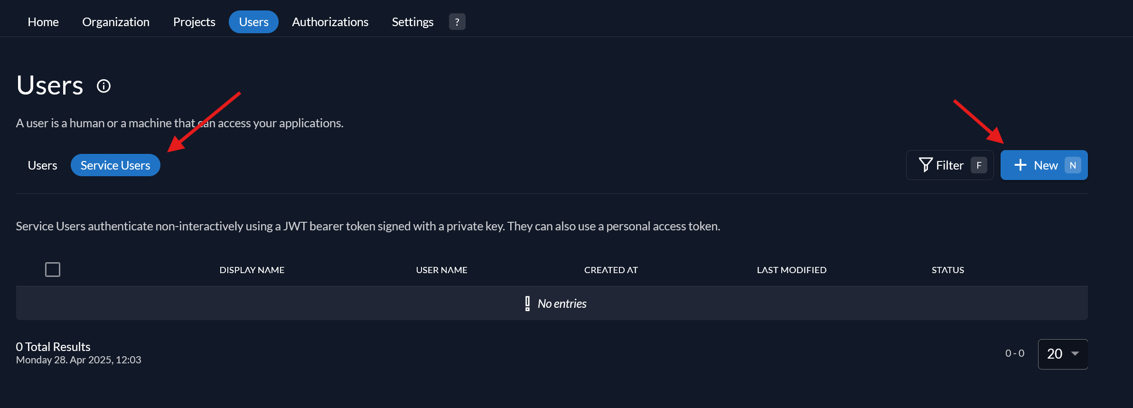1133x408 pixels.
Task: Open the Organization menu item
Action: point(116,22)
